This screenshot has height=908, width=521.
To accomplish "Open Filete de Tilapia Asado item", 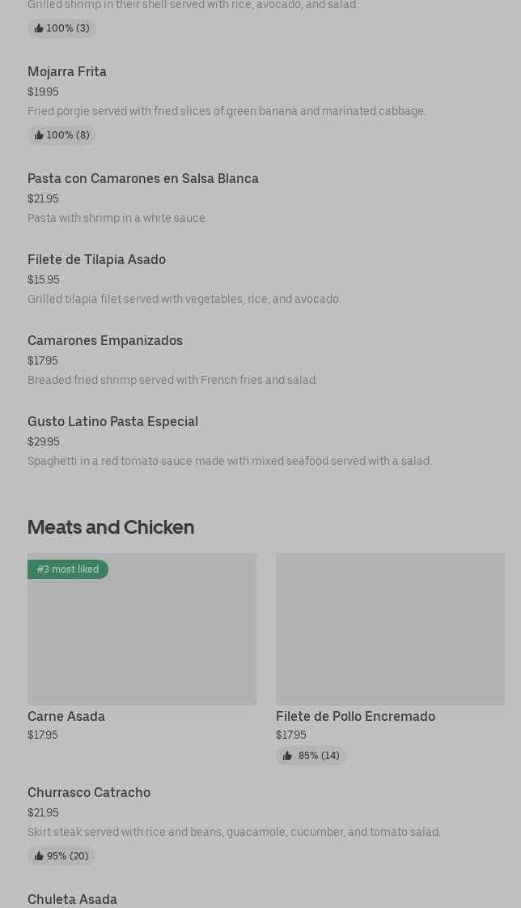I will point(96,259).
